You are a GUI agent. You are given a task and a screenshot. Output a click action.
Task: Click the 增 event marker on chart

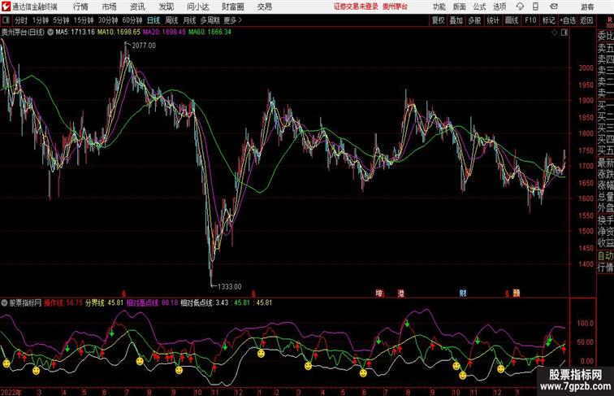[379, 293]
